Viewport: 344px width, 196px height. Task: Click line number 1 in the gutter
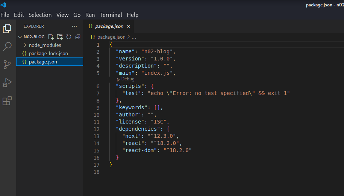coord(98,45)
